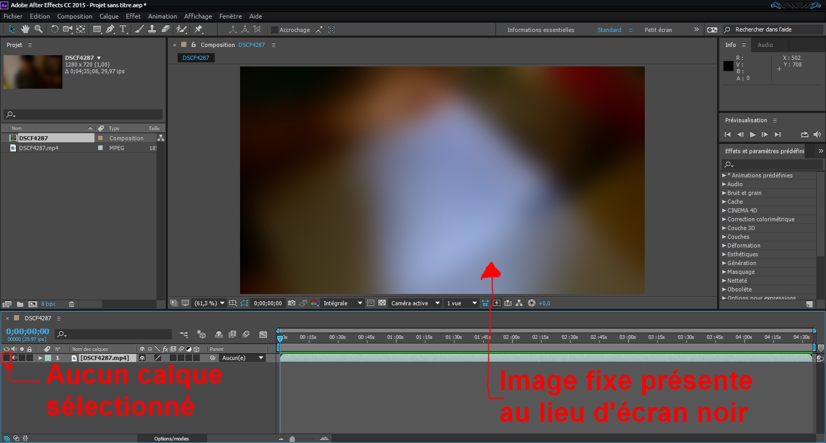Play the preview in Prévisualisation panel
The image size is (826, 443).
(753, 135)
